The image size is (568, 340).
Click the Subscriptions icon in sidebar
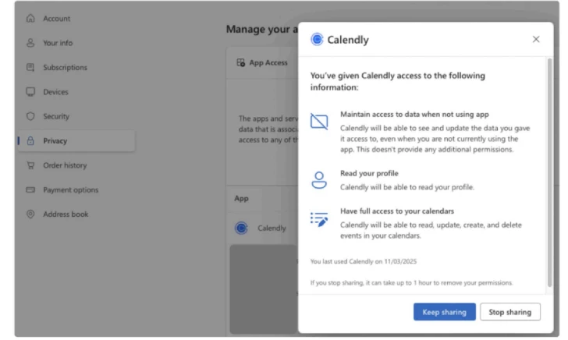(x=30, y=67)
